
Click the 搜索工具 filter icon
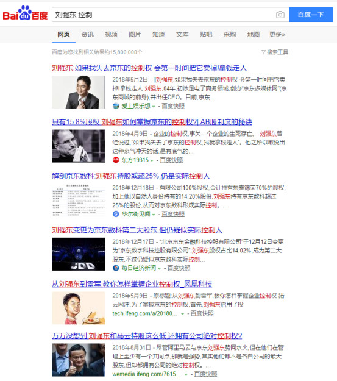pos(264,52)
